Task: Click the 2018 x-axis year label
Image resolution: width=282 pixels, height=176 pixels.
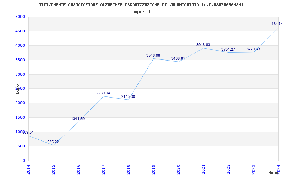Action: point(128,169)
